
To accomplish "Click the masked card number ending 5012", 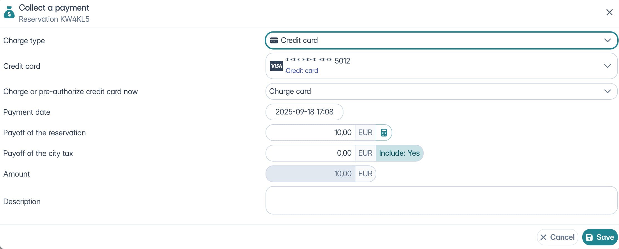I will [318, 61].
